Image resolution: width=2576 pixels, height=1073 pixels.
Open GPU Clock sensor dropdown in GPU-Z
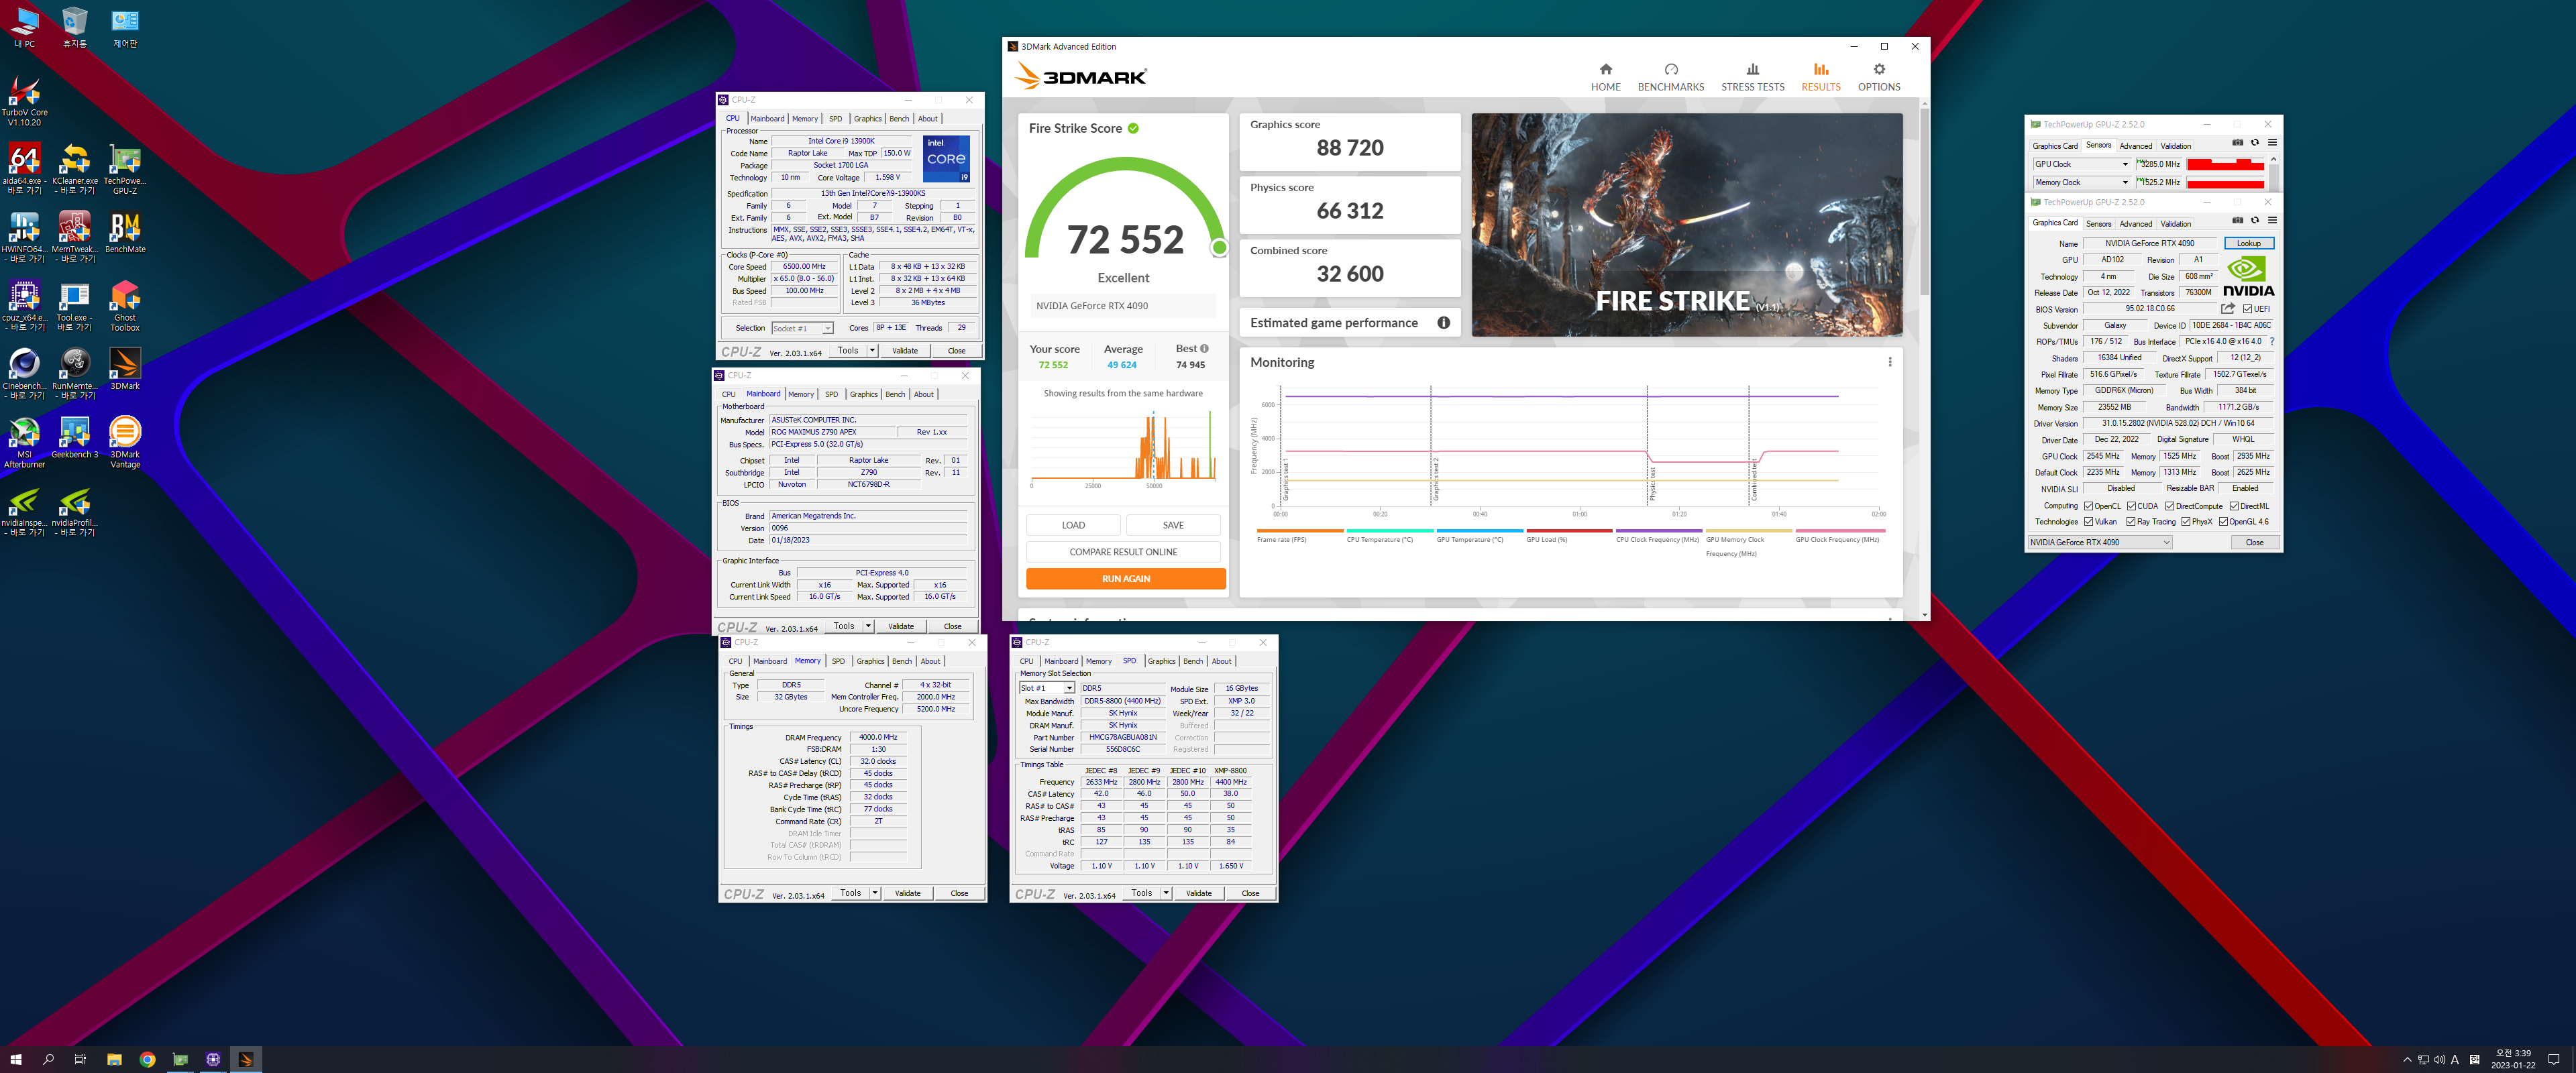click(2125, 164)
